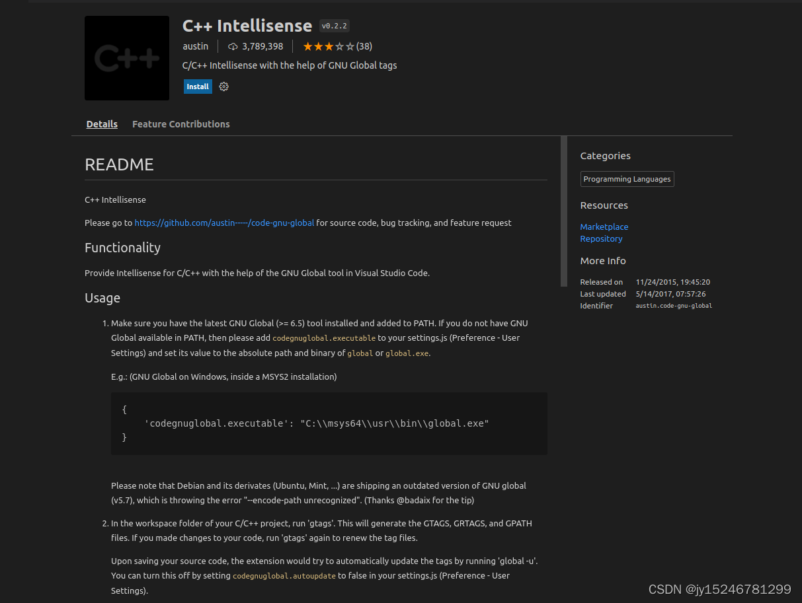Click the More Info heading
The height and width of the screenshot is (603, 802).
pyautogui.click(x=603, y=261)
